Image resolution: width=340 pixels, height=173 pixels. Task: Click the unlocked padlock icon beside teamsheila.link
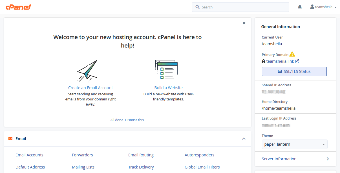click(x=264, y=61)
